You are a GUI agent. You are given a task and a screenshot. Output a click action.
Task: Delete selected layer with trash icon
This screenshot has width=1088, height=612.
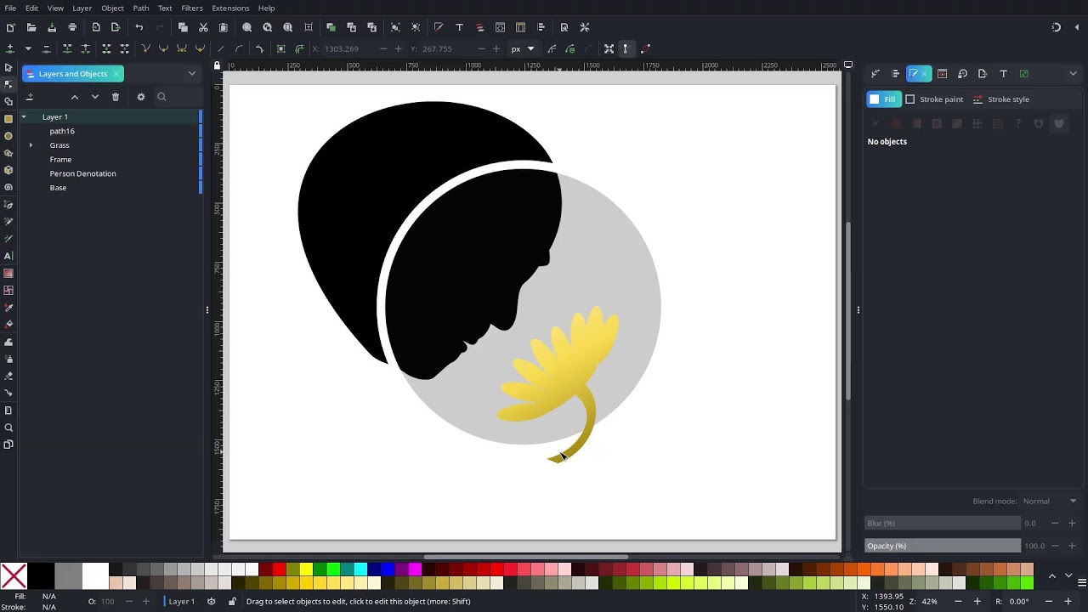(116, 97)
